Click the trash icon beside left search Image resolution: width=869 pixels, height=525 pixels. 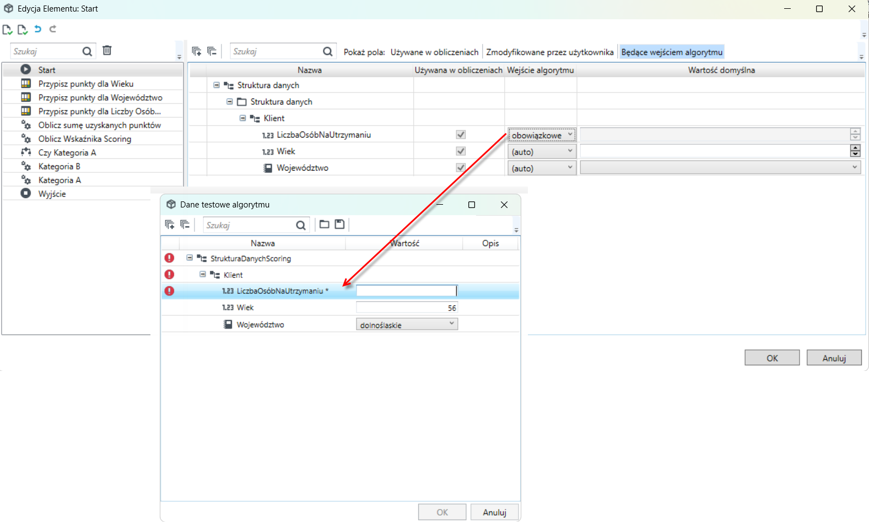click(107, 51)
